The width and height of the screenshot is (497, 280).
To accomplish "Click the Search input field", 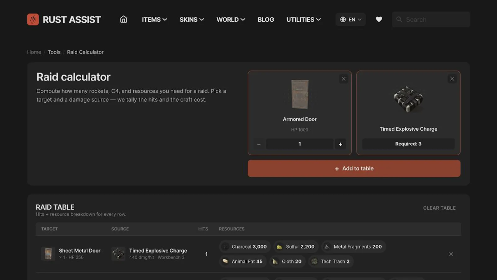I will [431, 19].
